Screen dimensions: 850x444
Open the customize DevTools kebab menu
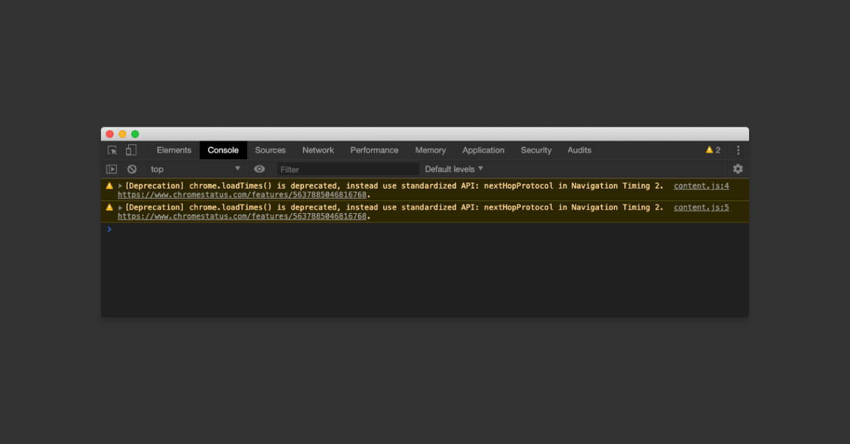tap(738, 150)
